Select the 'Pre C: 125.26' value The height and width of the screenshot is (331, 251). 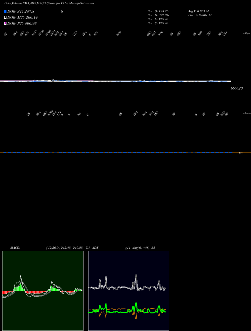(158, 23)
